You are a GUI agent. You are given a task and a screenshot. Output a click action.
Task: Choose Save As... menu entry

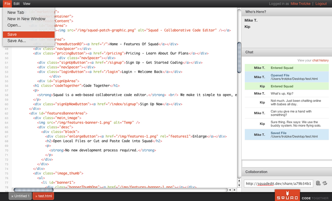(x=17, y=41)
